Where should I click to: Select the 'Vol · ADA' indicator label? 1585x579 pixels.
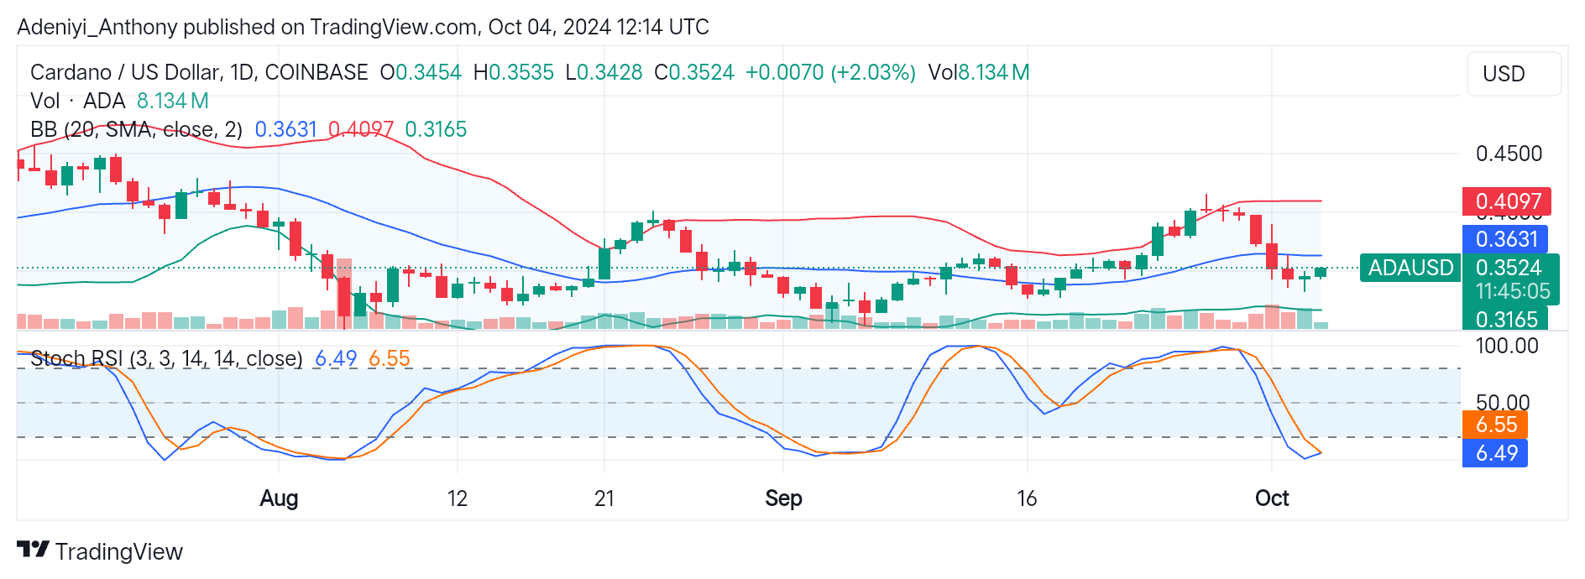coord(77,101)
